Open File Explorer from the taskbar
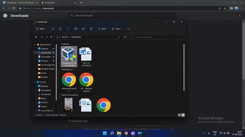The image size is (245, 137). coord(119,133)
